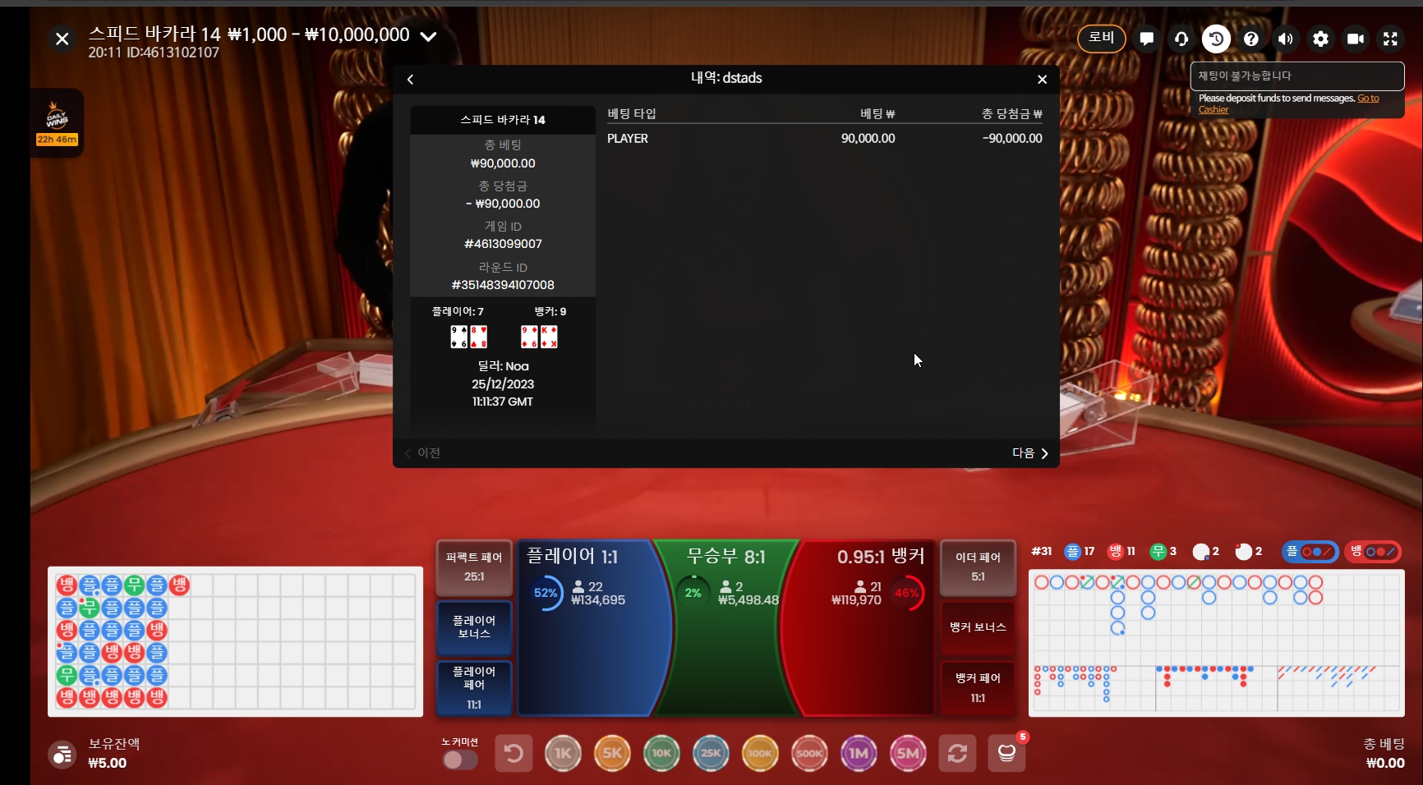
Task: Go back using the history panel's left arrow
Action: [x=410, y=79]
